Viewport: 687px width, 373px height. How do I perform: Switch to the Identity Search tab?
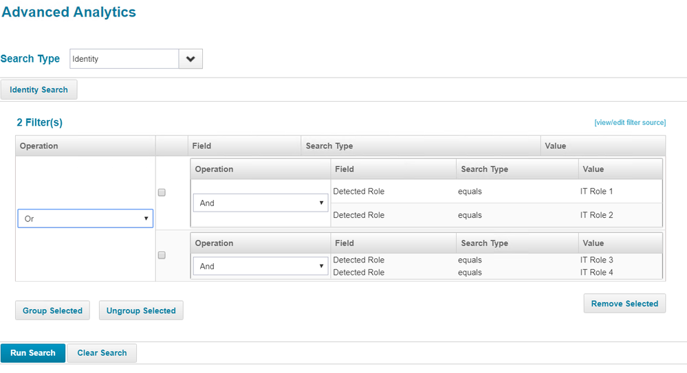click(x=39, y=90)
